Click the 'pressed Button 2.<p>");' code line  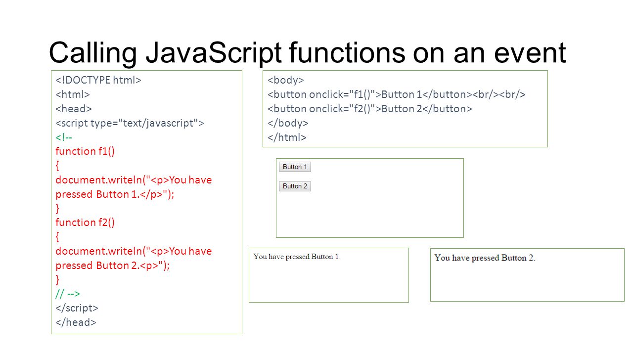click(113, 266)
